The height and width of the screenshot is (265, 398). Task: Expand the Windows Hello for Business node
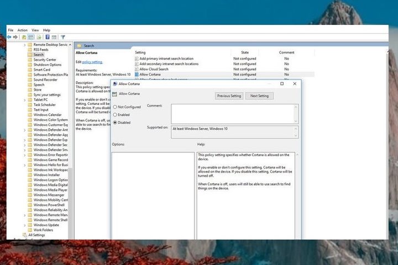[x=25, y=165]
